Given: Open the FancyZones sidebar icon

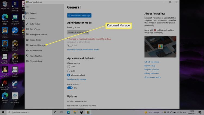Looking at the screenshot, I should [27, 29].
